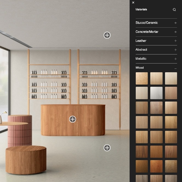Viewport: 182px width, 182px height.
Task: Select wood swatch row 5, third column
Action: 171,137
